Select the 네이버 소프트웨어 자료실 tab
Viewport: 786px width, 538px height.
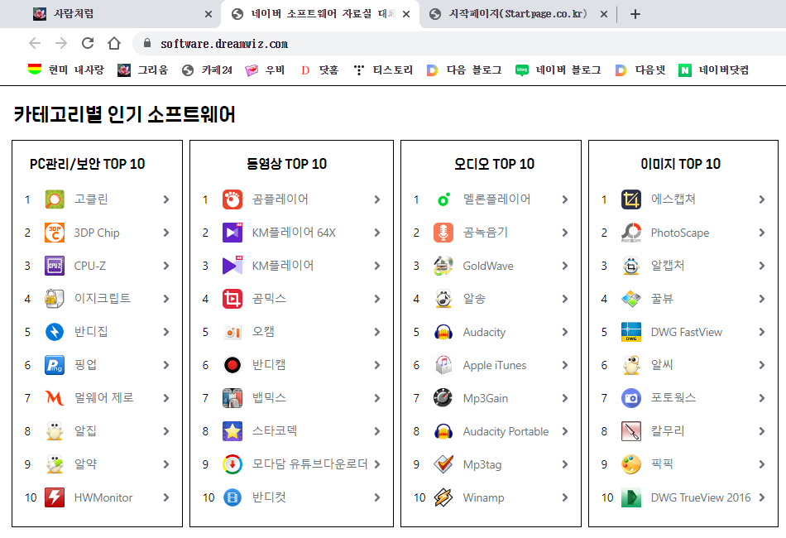[x=320, y=14]
